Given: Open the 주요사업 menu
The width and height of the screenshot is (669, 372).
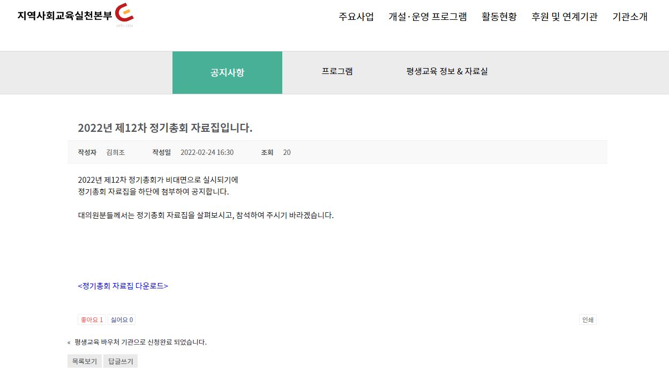Looking at the screenshot, I should point(356,17).
